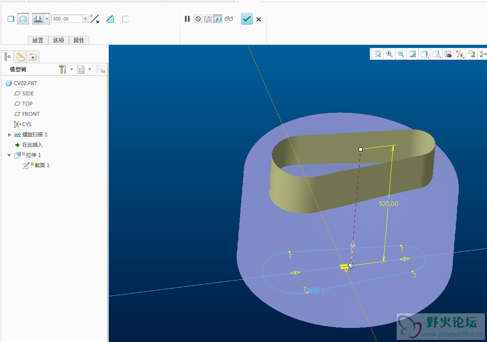Open the 放置 placement tab
The image size is (487, 342).
tap(38, 40)
